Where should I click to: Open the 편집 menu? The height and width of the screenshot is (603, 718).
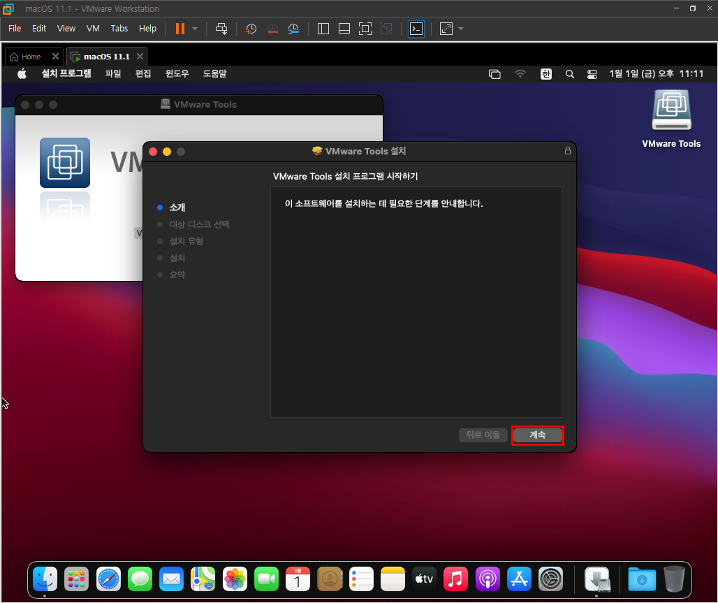143,73
